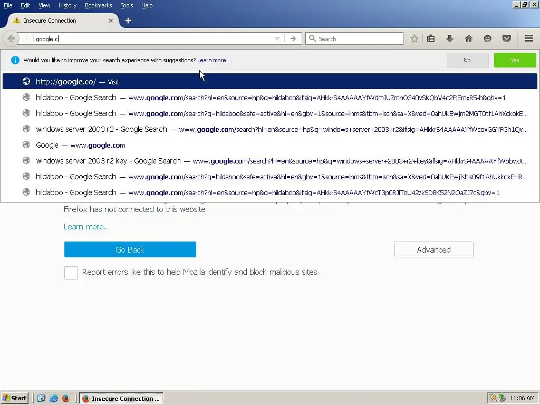Viewport: 540px width, 405px height.
Task: Open the address bar history dropdown arrow
Action: click(x=277, y=39)
